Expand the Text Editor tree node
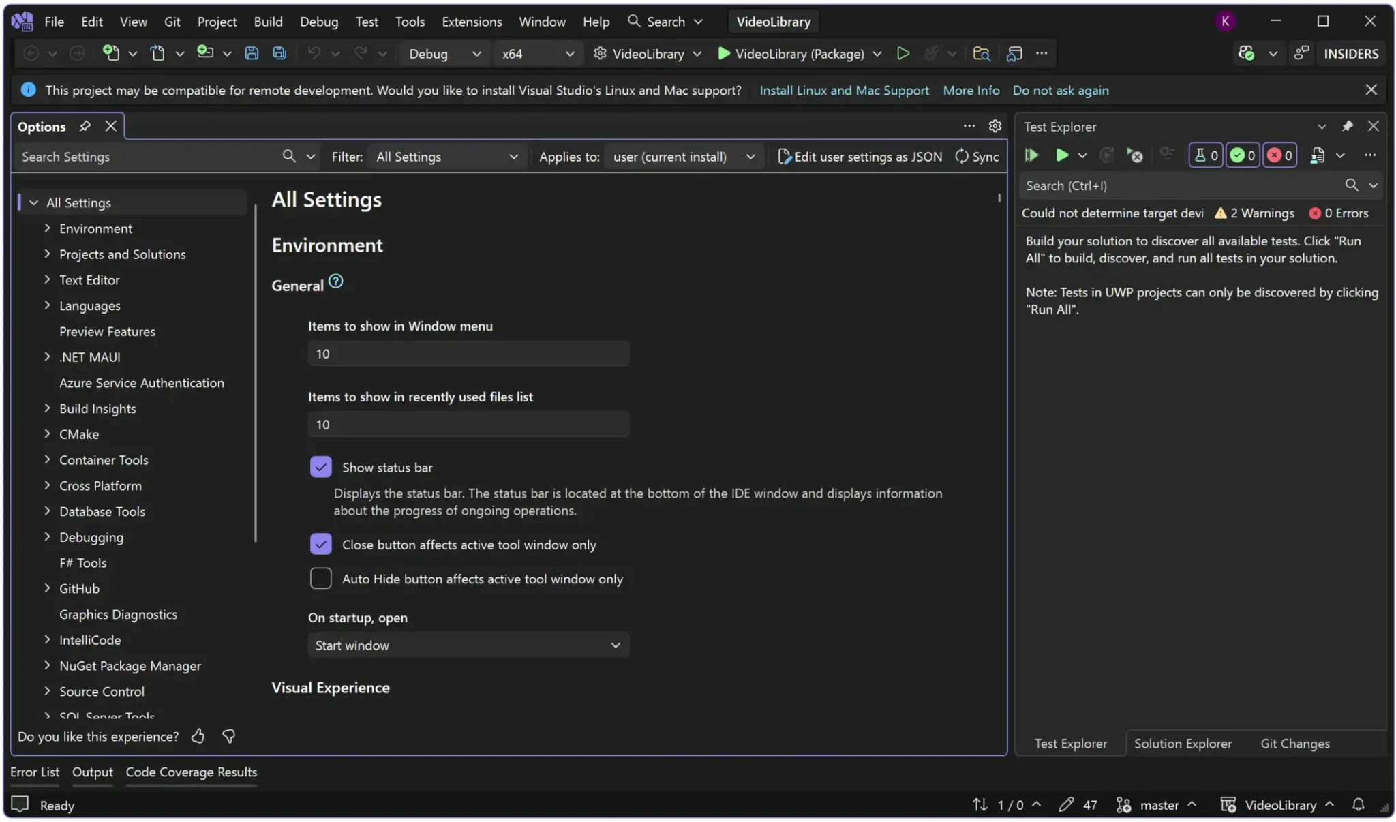Viewport: 1396px width, 822px height. [x=47, y=279]
